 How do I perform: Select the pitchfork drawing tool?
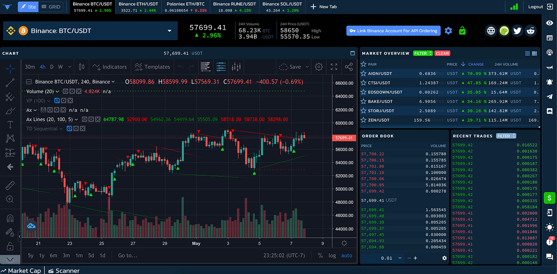[x=10, y=97]
